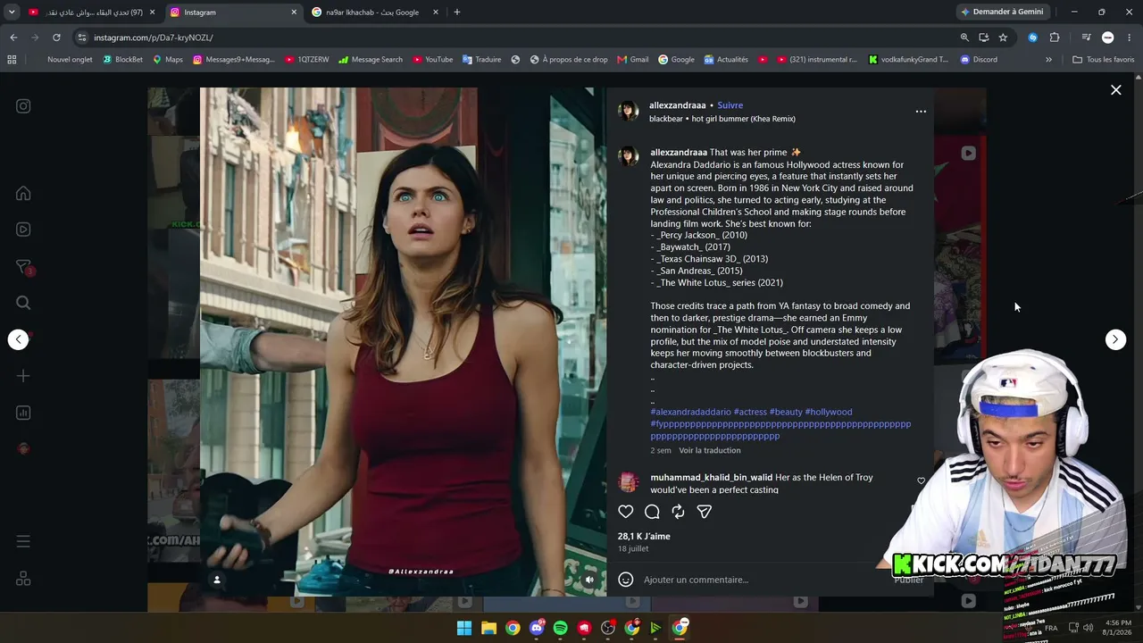
Task: Open the dashboard chart icon in the sidebar
Action: click(23, 413)
